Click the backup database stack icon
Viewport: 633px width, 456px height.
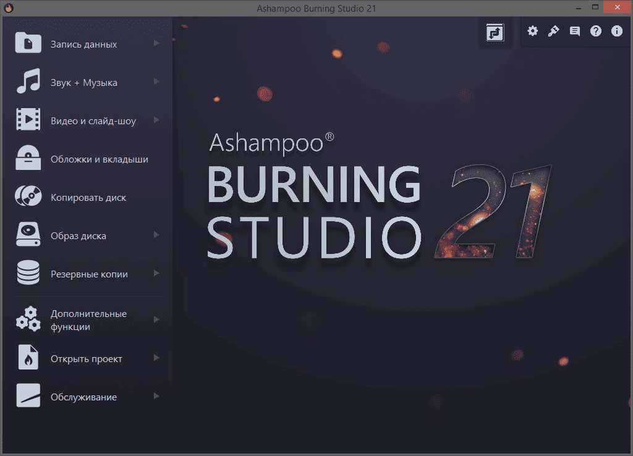(x=28, y=272)
